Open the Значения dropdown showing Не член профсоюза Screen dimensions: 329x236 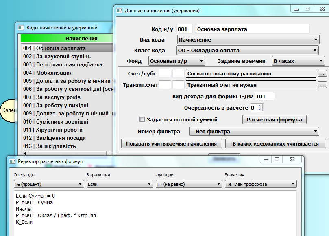point(261,184)
